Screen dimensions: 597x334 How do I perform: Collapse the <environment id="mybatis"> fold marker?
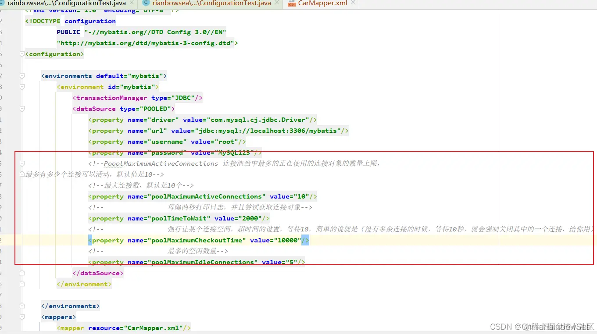click(22, 87)
